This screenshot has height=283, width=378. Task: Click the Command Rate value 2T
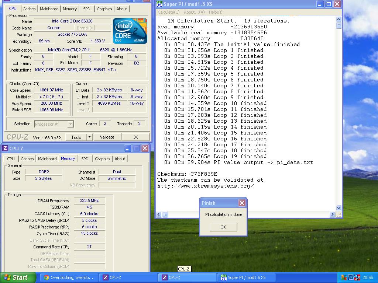(89, 247)
